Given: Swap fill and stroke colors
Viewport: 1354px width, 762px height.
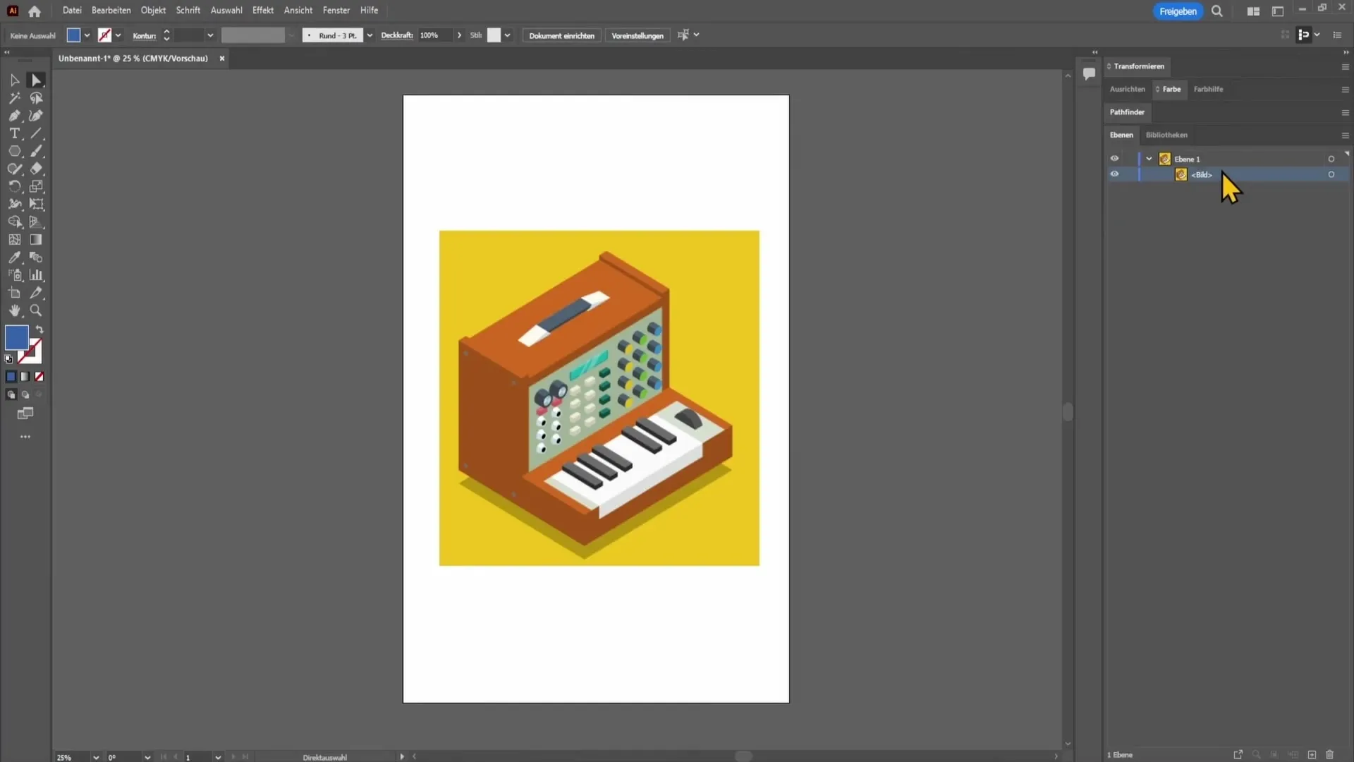Looking at the screenshot, I should [40, 329].
